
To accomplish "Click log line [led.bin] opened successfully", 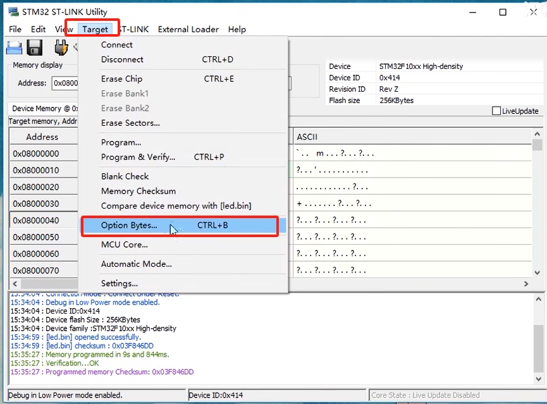I will [76, 337].
